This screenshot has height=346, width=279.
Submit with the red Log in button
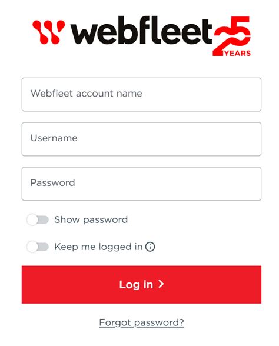(x=141, y=284)
